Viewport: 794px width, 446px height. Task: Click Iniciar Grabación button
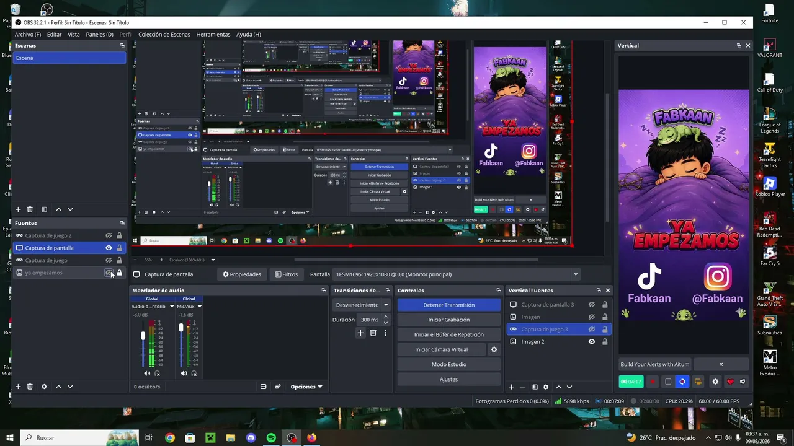tap(449, 320)
